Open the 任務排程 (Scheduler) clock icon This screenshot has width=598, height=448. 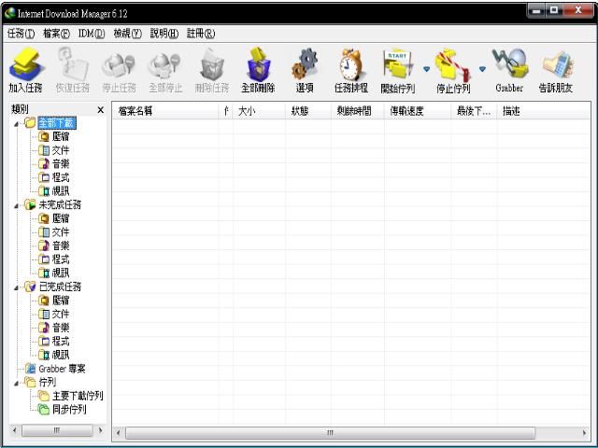pos(351,71)
